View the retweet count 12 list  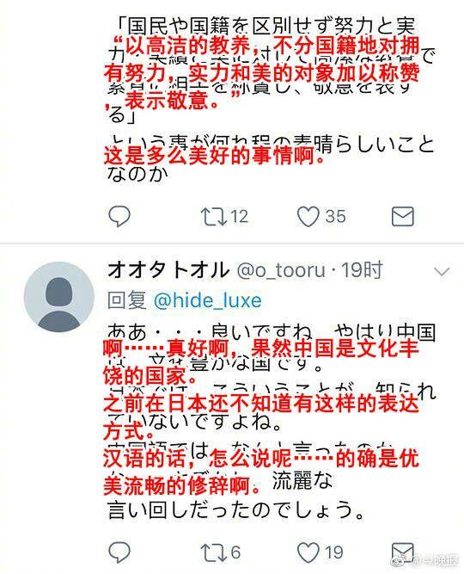(x=240, y=216)
